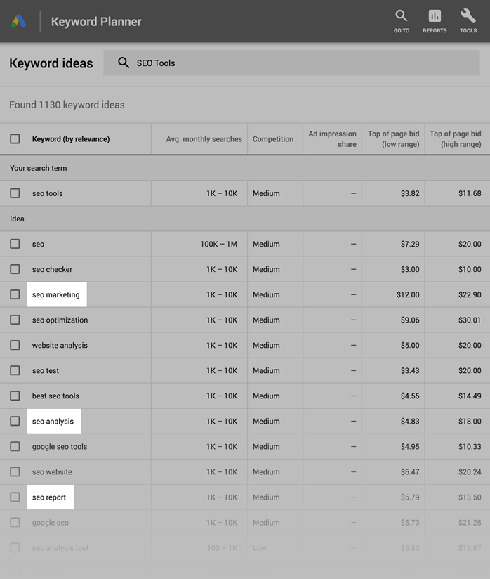Click the seo website keyword

pyautogui.click(x=52, y=472)
